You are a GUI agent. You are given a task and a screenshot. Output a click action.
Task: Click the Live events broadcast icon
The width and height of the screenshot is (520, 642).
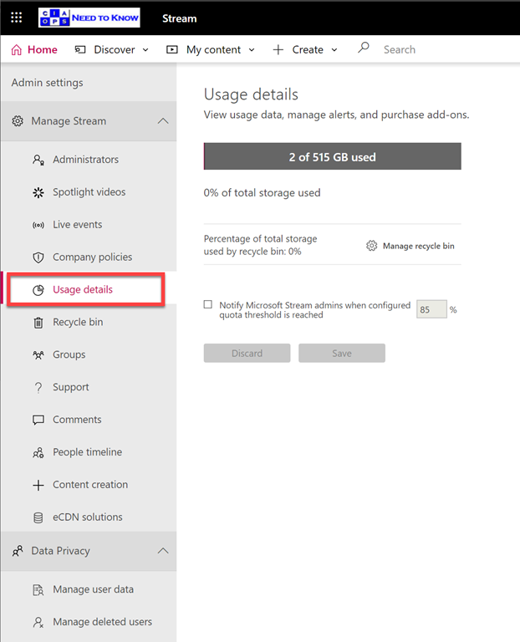pos(38,225)
